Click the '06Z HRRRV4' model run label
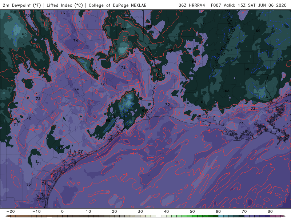The width and height of the screenshot is (291, 218). click(192, 5)
